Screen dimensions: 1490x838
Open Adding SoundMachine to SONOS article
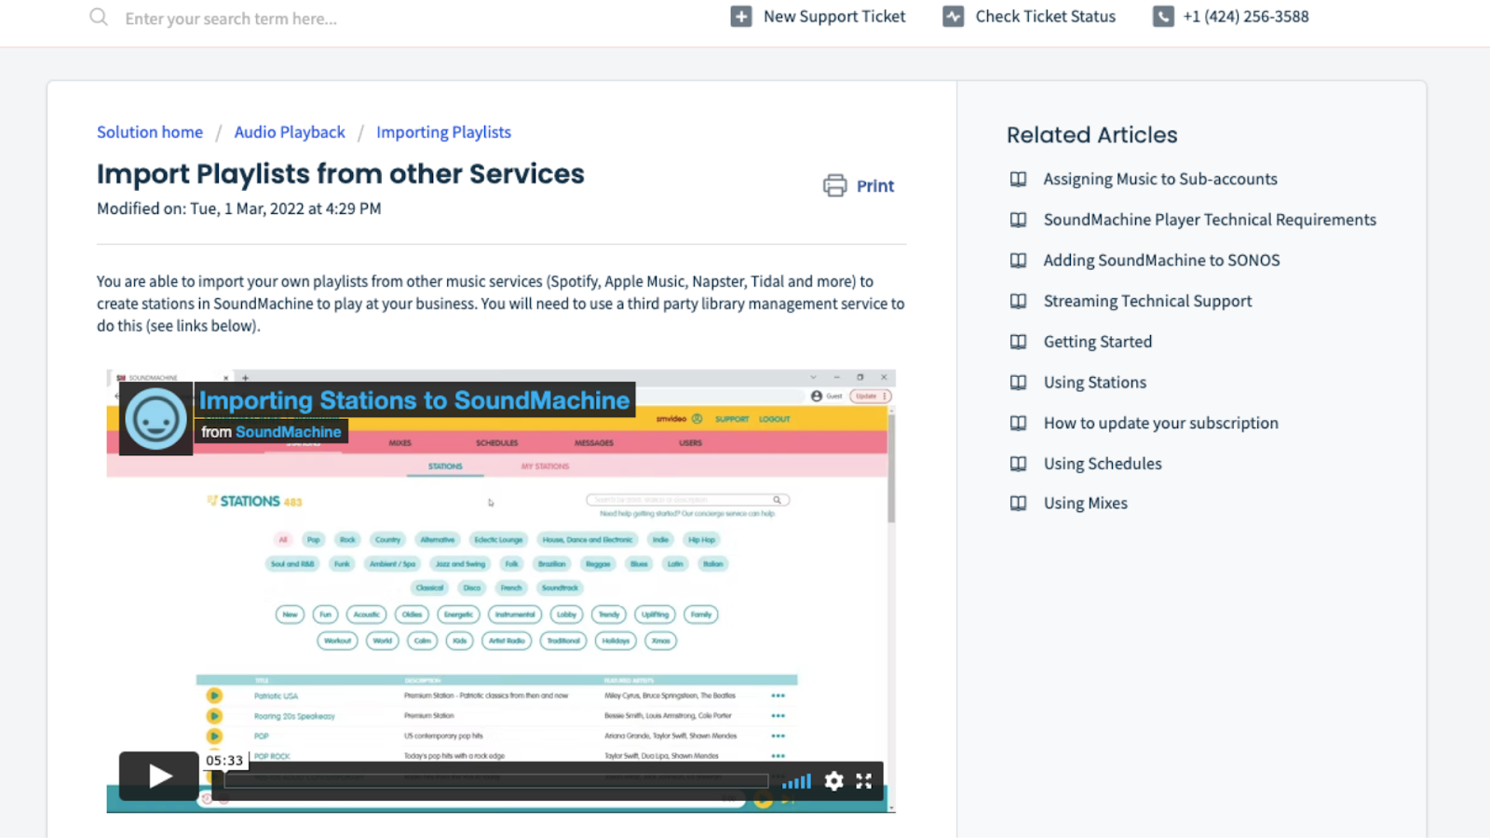pos(1161,261)
